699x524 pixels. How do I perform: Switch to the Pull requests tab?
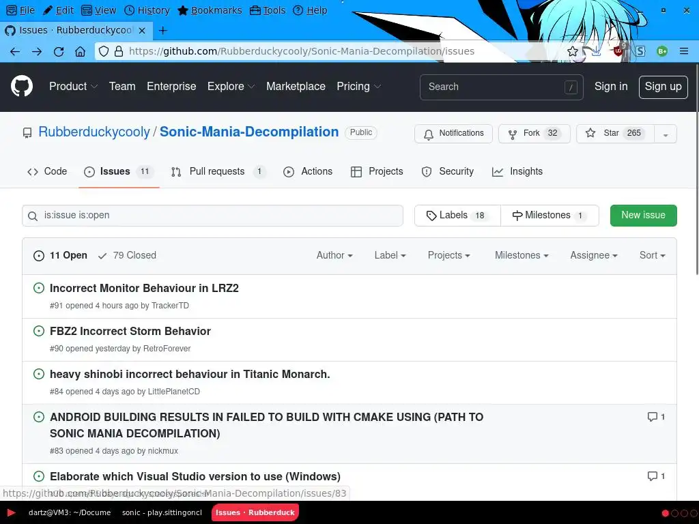pos(218,171)
